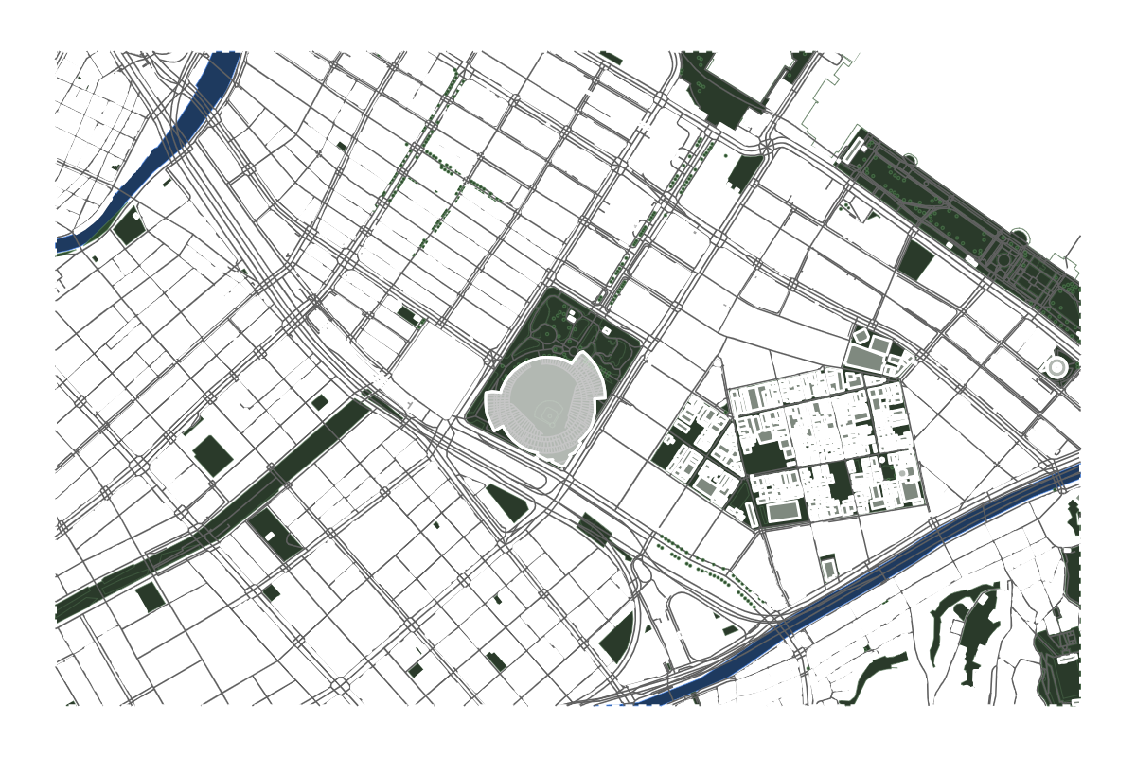Select the gray-filled rectangular building beneath the hexagon
The image size is (1136, 757).
863,358
